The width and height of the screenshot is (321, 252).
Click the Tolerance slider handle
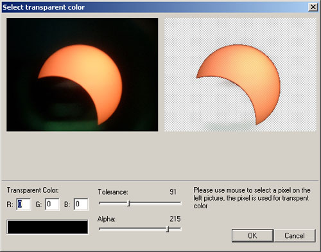click(x=128, y=203)
